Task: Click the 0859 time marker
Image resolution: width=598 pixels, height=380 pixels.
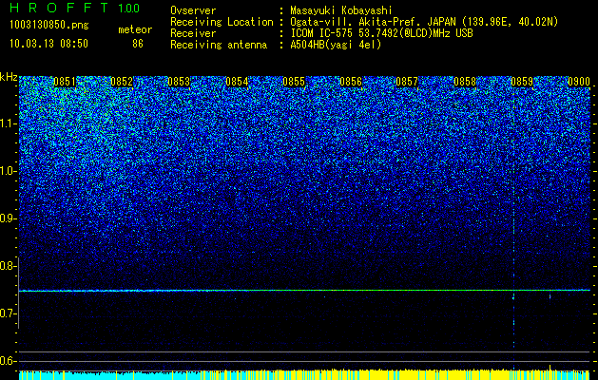Action: (522, 82)
